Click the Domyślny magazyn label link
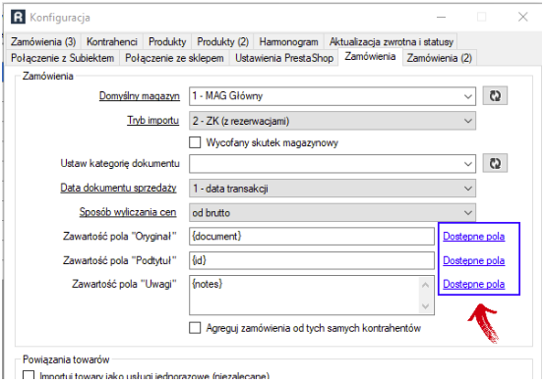 tap(139, 96)
